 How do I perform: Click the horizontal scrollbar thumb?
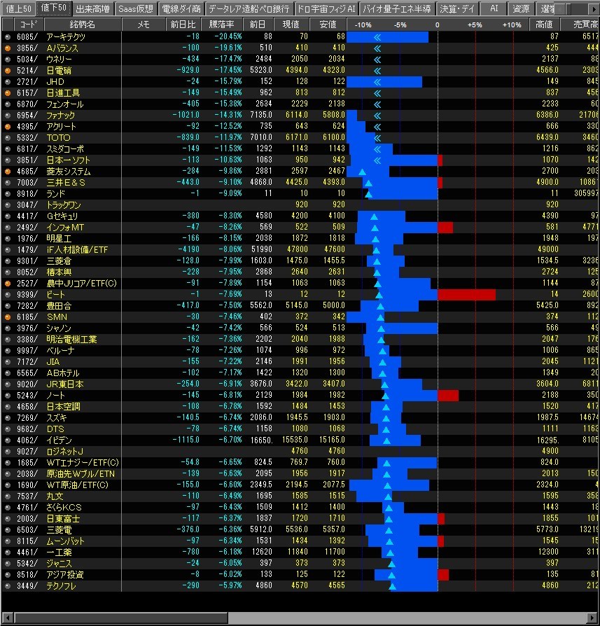click(121, 617)
